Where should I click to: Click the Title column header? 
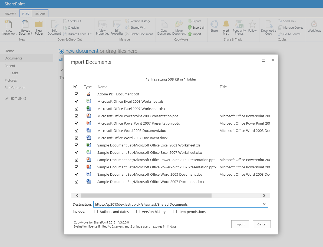click(223, 87)
